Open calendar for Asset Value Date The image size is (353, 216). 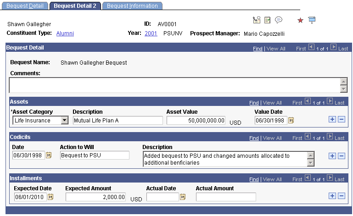(x=291, y=120)
